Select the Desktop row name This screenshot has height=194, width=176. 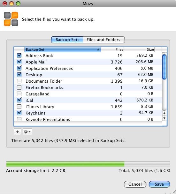pos(34,75)
